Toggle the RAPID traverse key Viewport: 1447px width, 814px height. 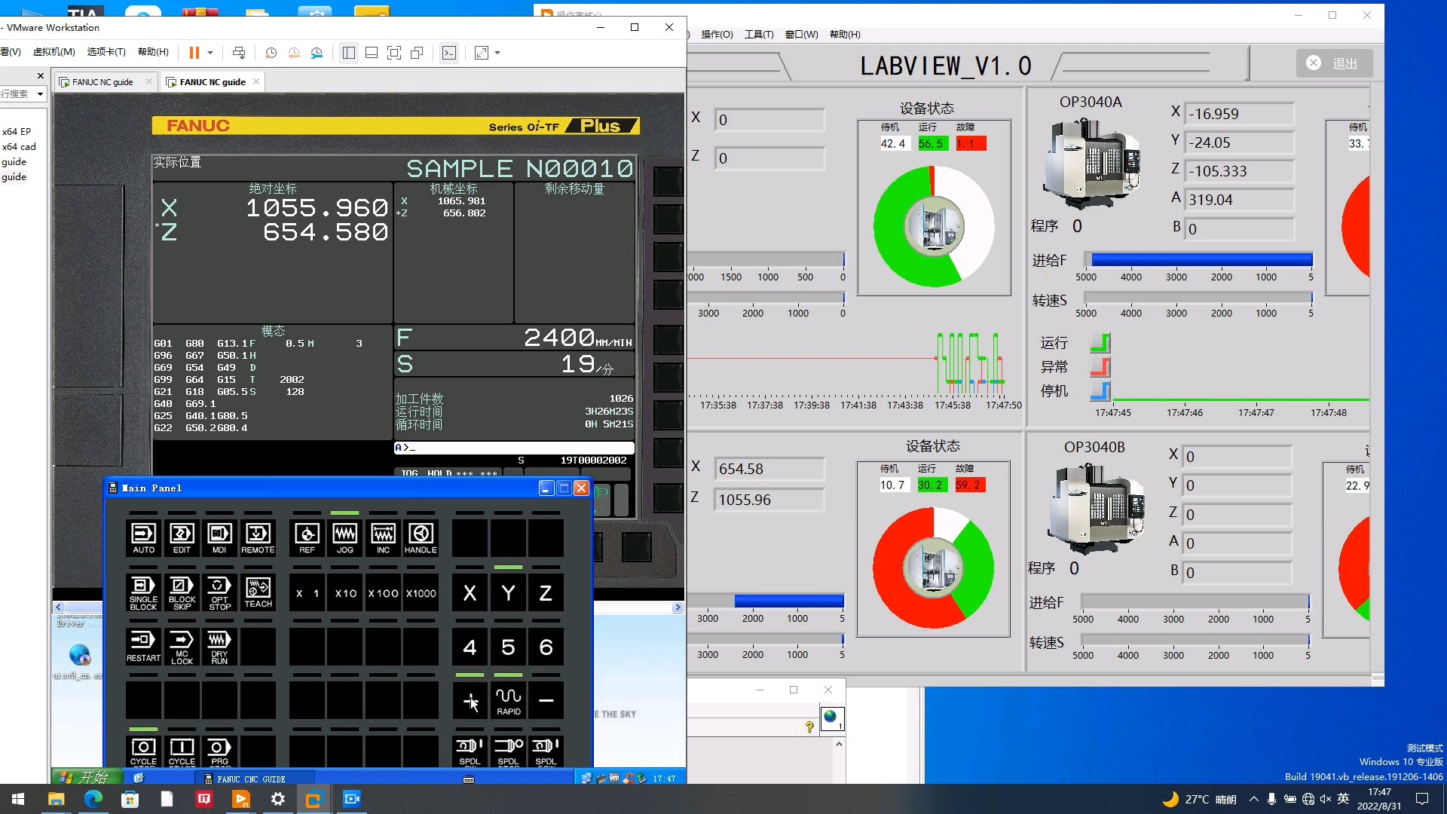pyautogui.click(x=508, y=700)
